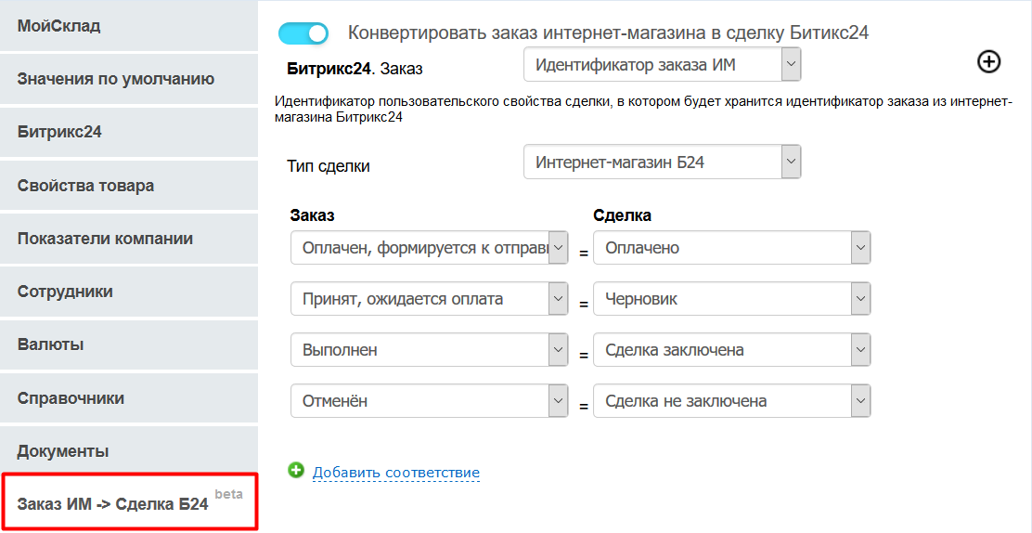Expand the Тип сделки dropdown
The image size is (1032, 533).
(662, 162)
